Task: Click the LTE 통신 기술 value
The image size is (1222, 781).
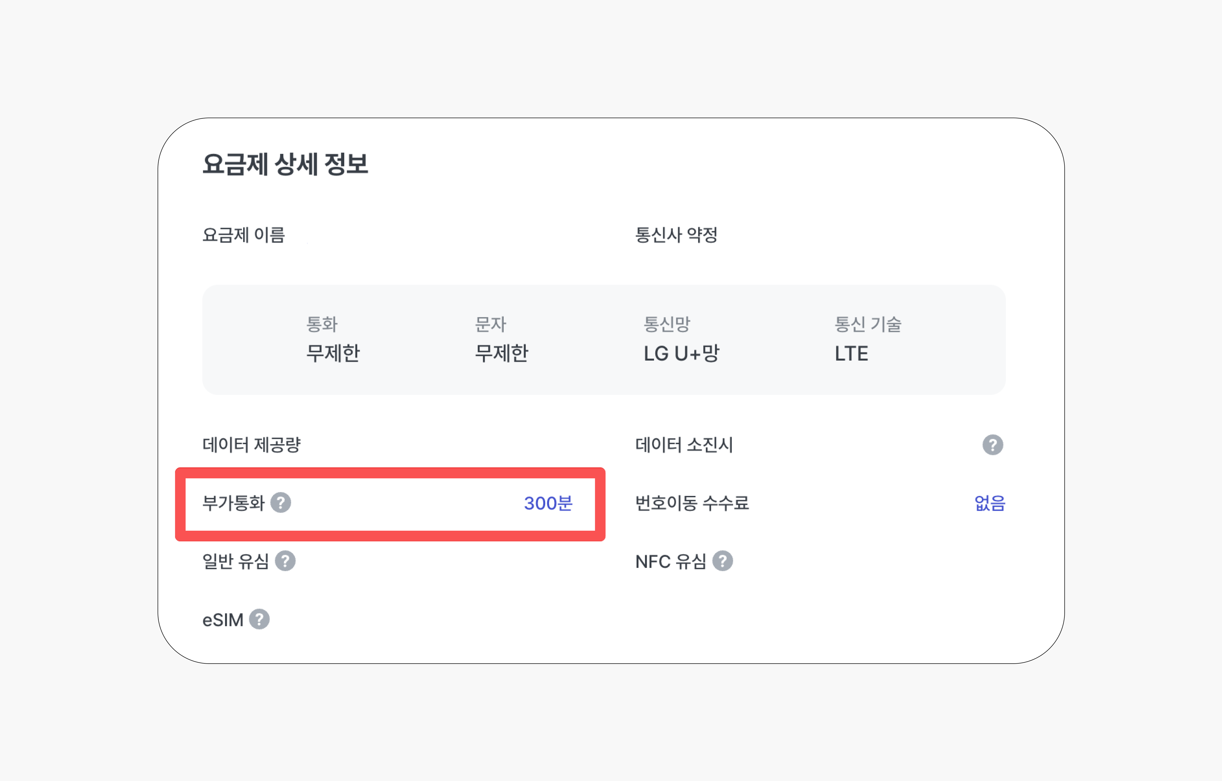Action: 851,353
